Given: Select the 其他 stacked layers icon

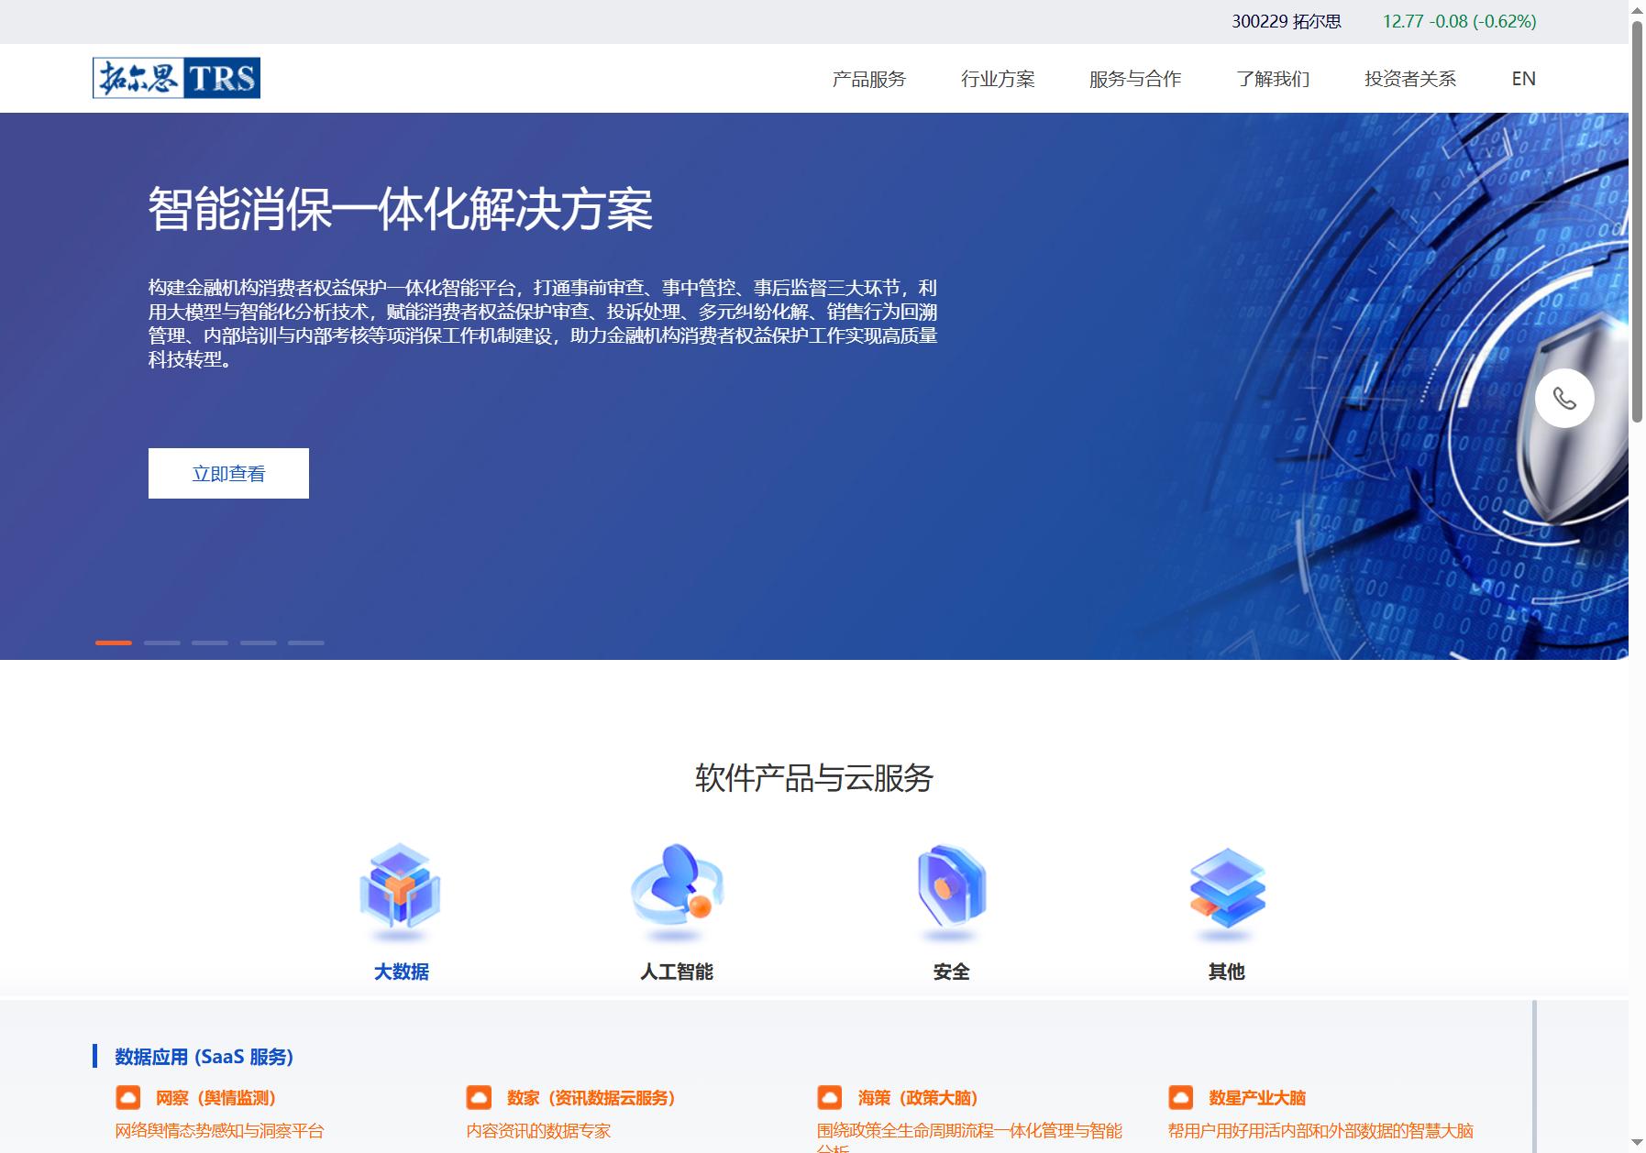Looking at the screenshot, I should coord(1227,894).
